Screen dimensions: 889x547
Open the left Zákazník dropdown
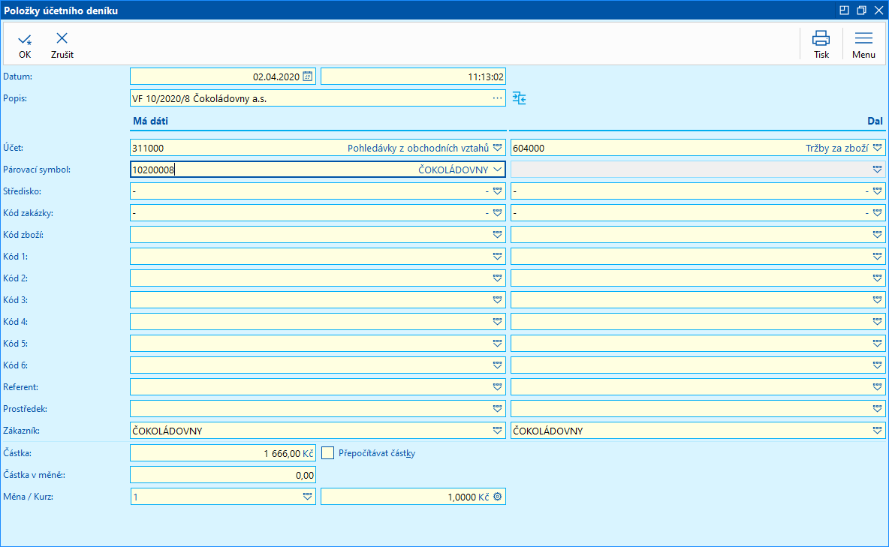click(x=497, y=431)
